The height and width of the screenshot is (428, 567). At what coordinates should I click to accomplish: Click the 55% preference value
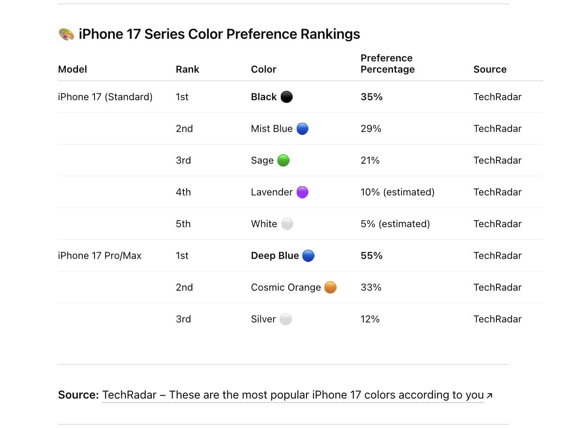(x=371, y=256)
